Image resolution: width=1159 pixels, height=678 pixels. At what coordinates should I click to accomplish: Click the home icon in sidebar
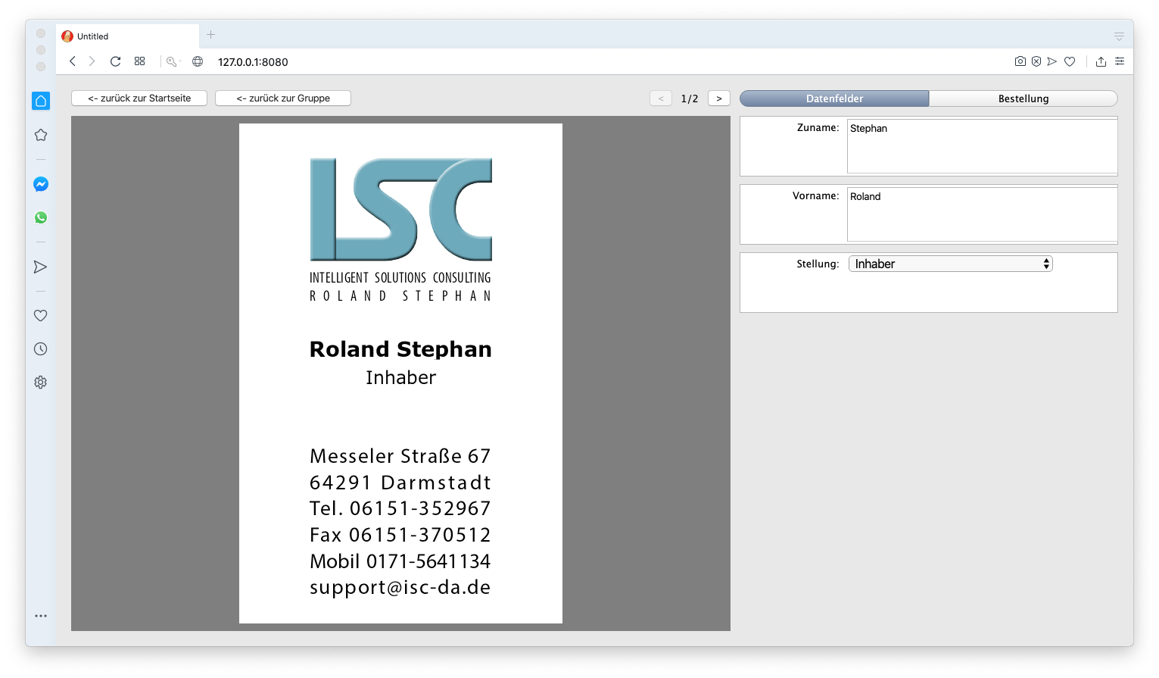coord(41,101)
